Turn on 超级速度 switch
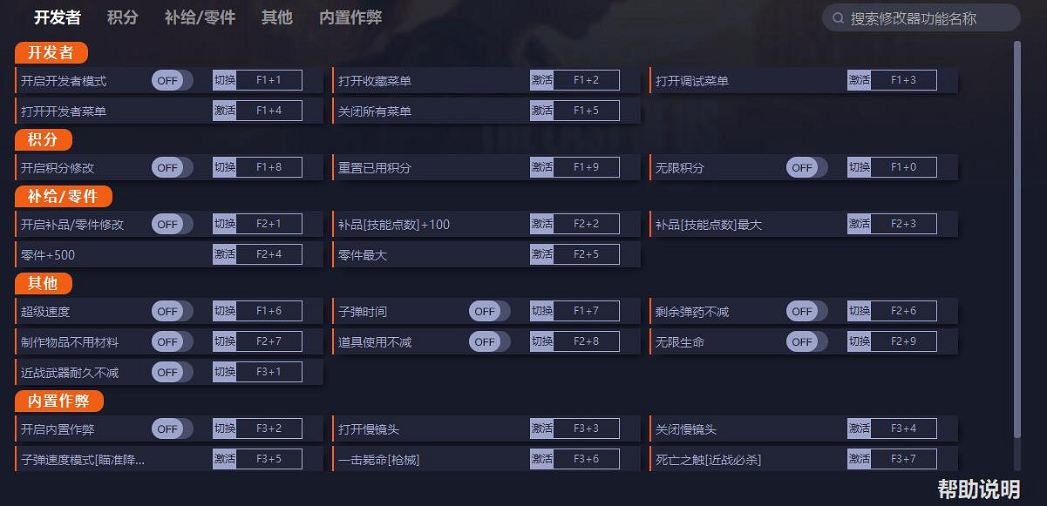This screenshot has height=506, width=1047. 172,311
